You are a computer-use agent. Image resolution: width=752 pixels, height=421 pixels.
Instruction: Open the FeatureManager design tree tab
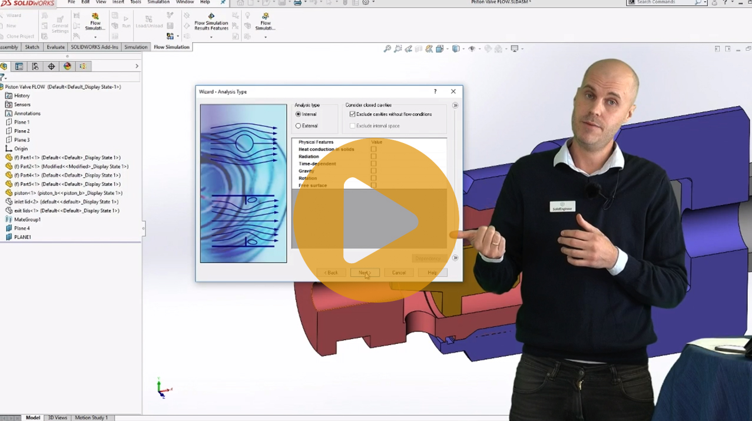[4, 67]
